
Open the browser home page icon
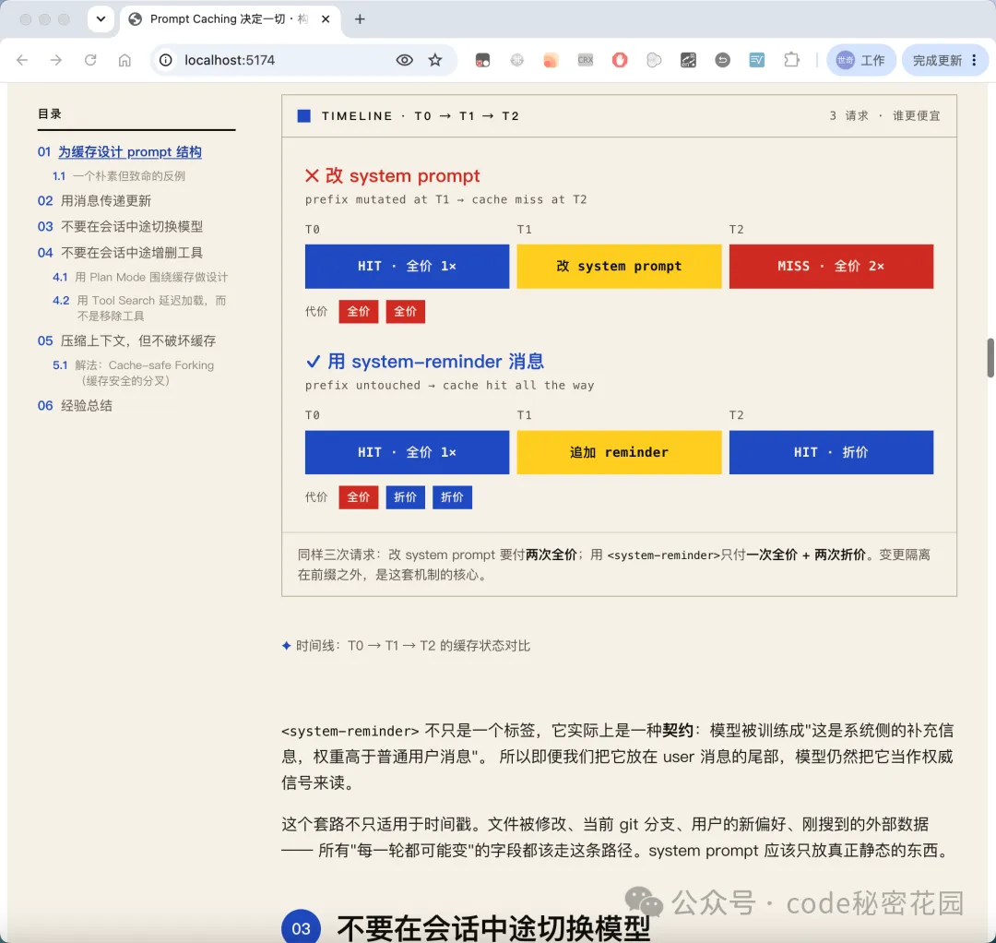[125, 60]
